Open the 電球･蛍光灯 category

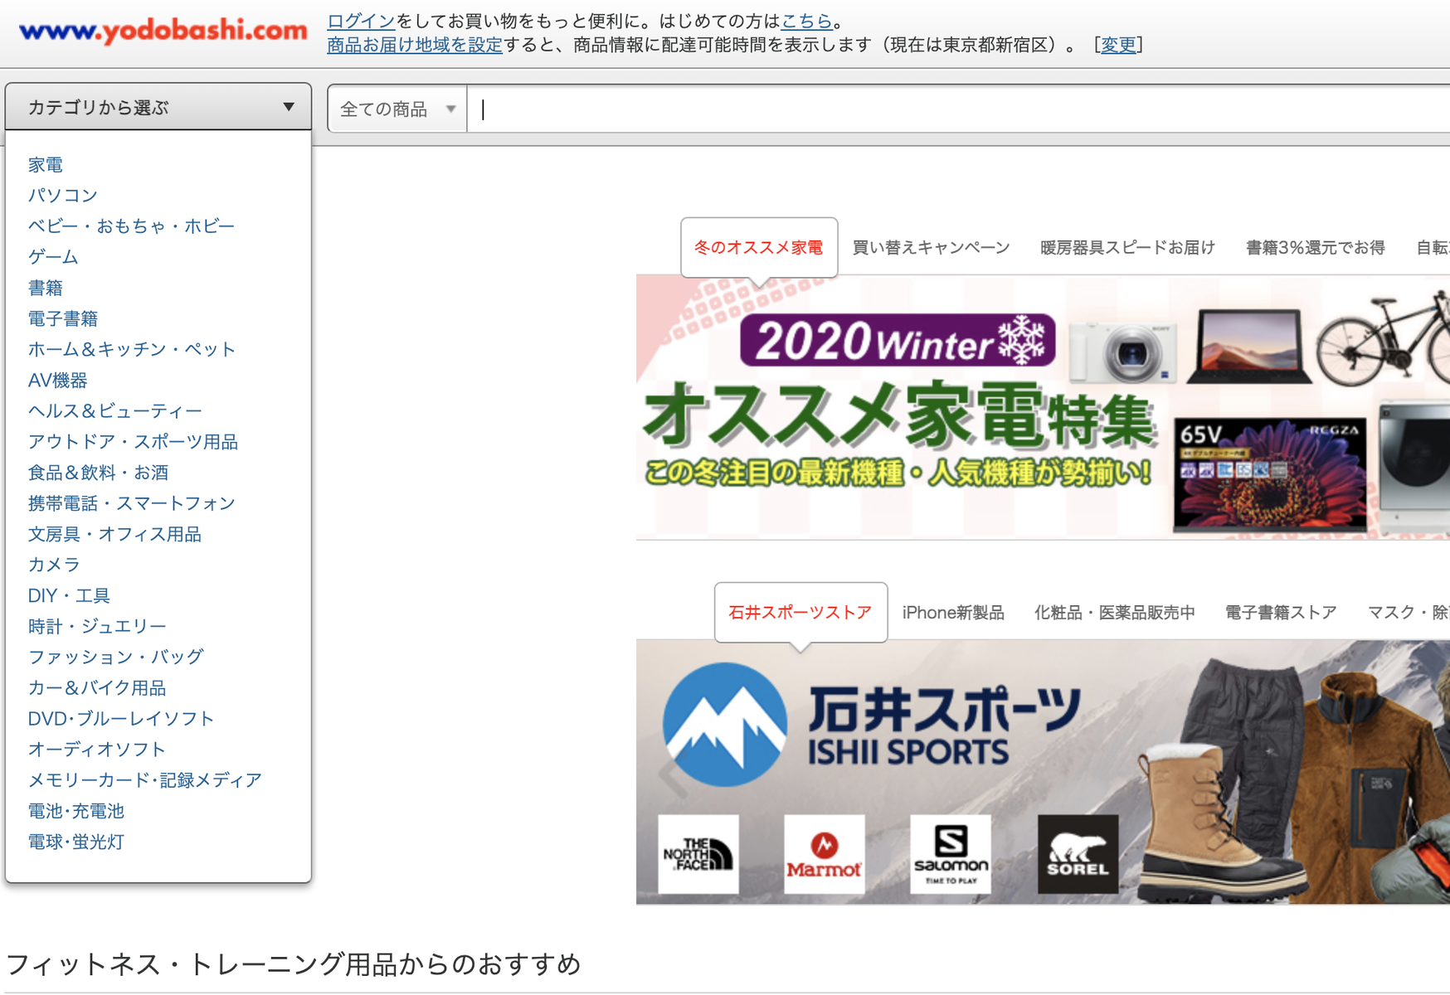(x=76, y=842)
